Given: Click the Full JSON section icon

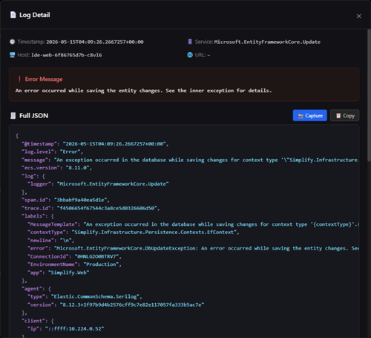Looking at the screenshot, I should [13, 116].
